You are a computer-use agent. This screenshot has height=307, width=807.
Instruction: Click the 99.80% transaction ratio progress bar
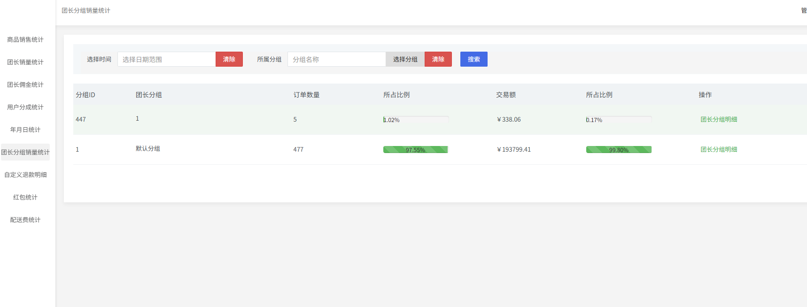click(x=619, y=150)
